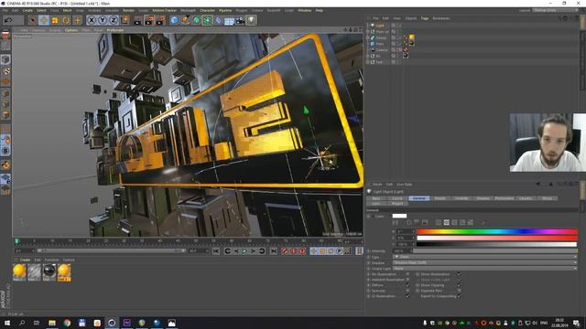Open the Window menu in the menu bar

pos(305,10)
